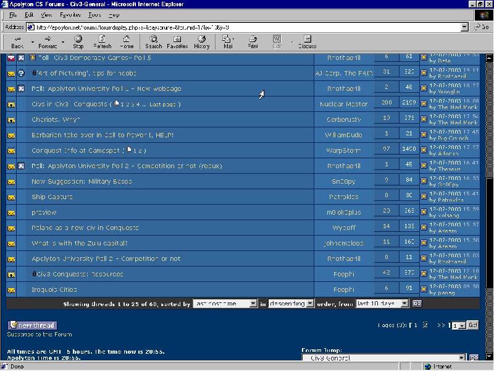494x371 pixels.
Task: Open the 'Ship Capture' thread link
Action: [x=52, y=197]
